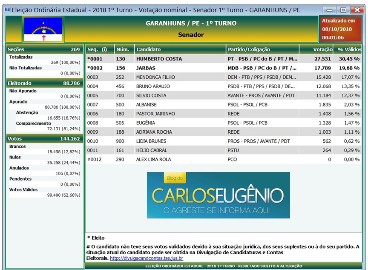Click the Pendentes label

(20, 179)
